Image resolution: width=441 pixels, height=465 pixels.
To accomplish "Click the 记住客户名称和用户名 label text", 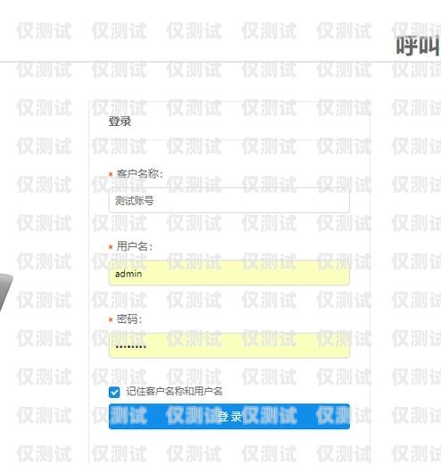I will pos(174,391).
